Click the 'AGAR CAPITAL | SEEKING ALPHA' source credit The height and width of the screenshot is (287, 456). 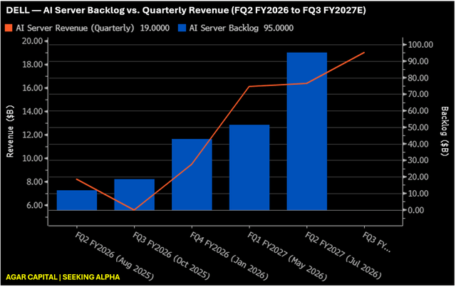coord(63,277)
